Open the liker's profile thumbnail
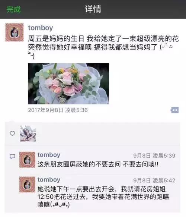The height and width of the screenshot is (217, 186). 28,133
